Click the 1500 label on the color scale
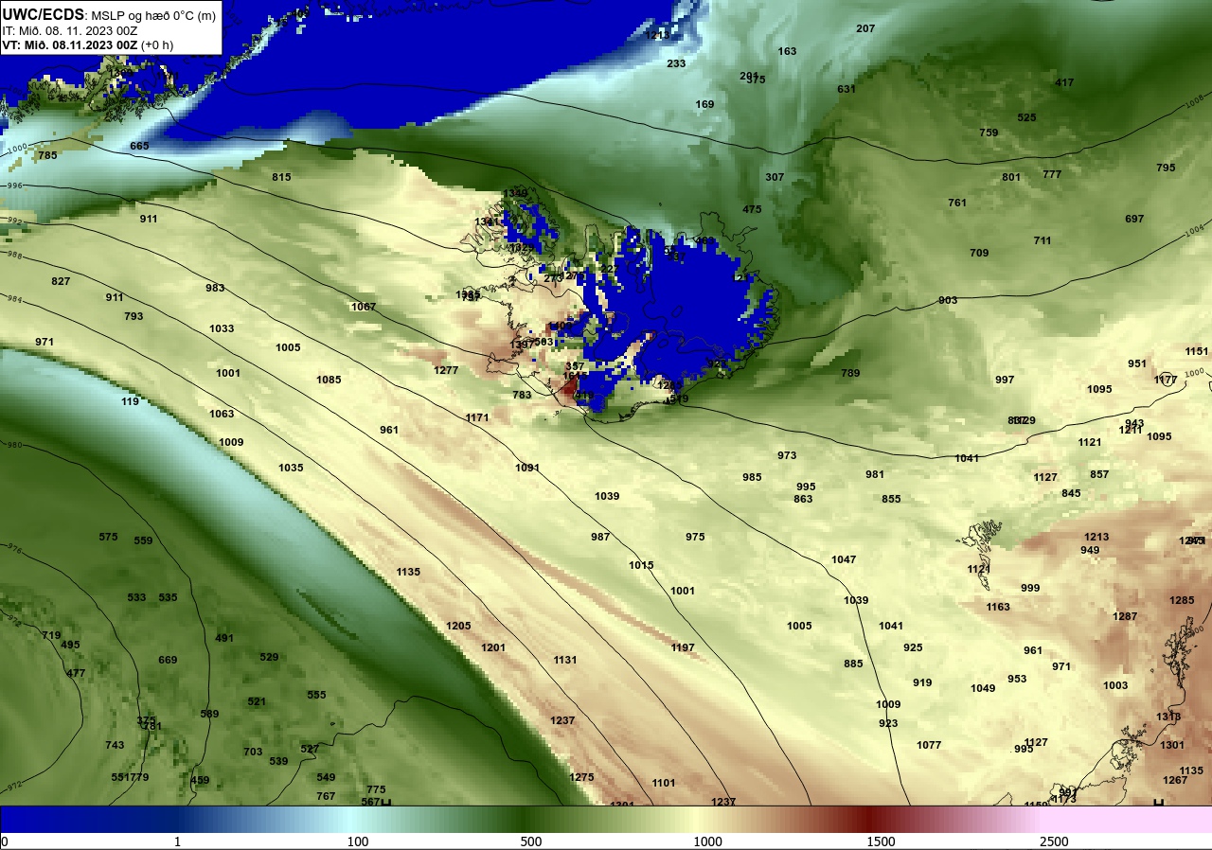This screenshot has height=850, width=1212. pos(882,841)
